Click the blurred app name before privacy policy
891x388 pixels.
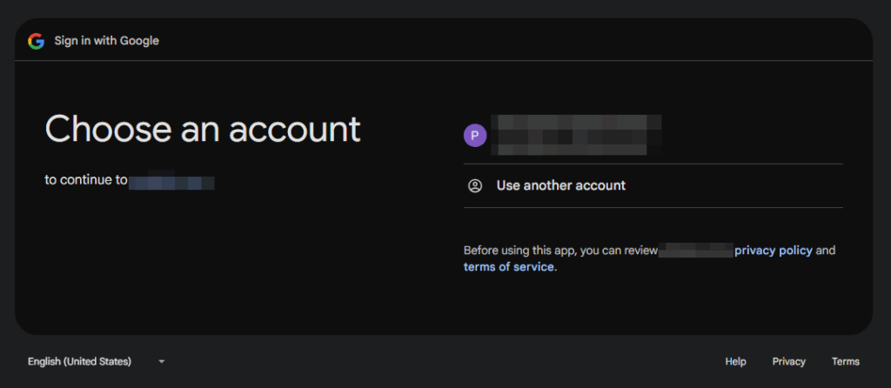point(695,251)
